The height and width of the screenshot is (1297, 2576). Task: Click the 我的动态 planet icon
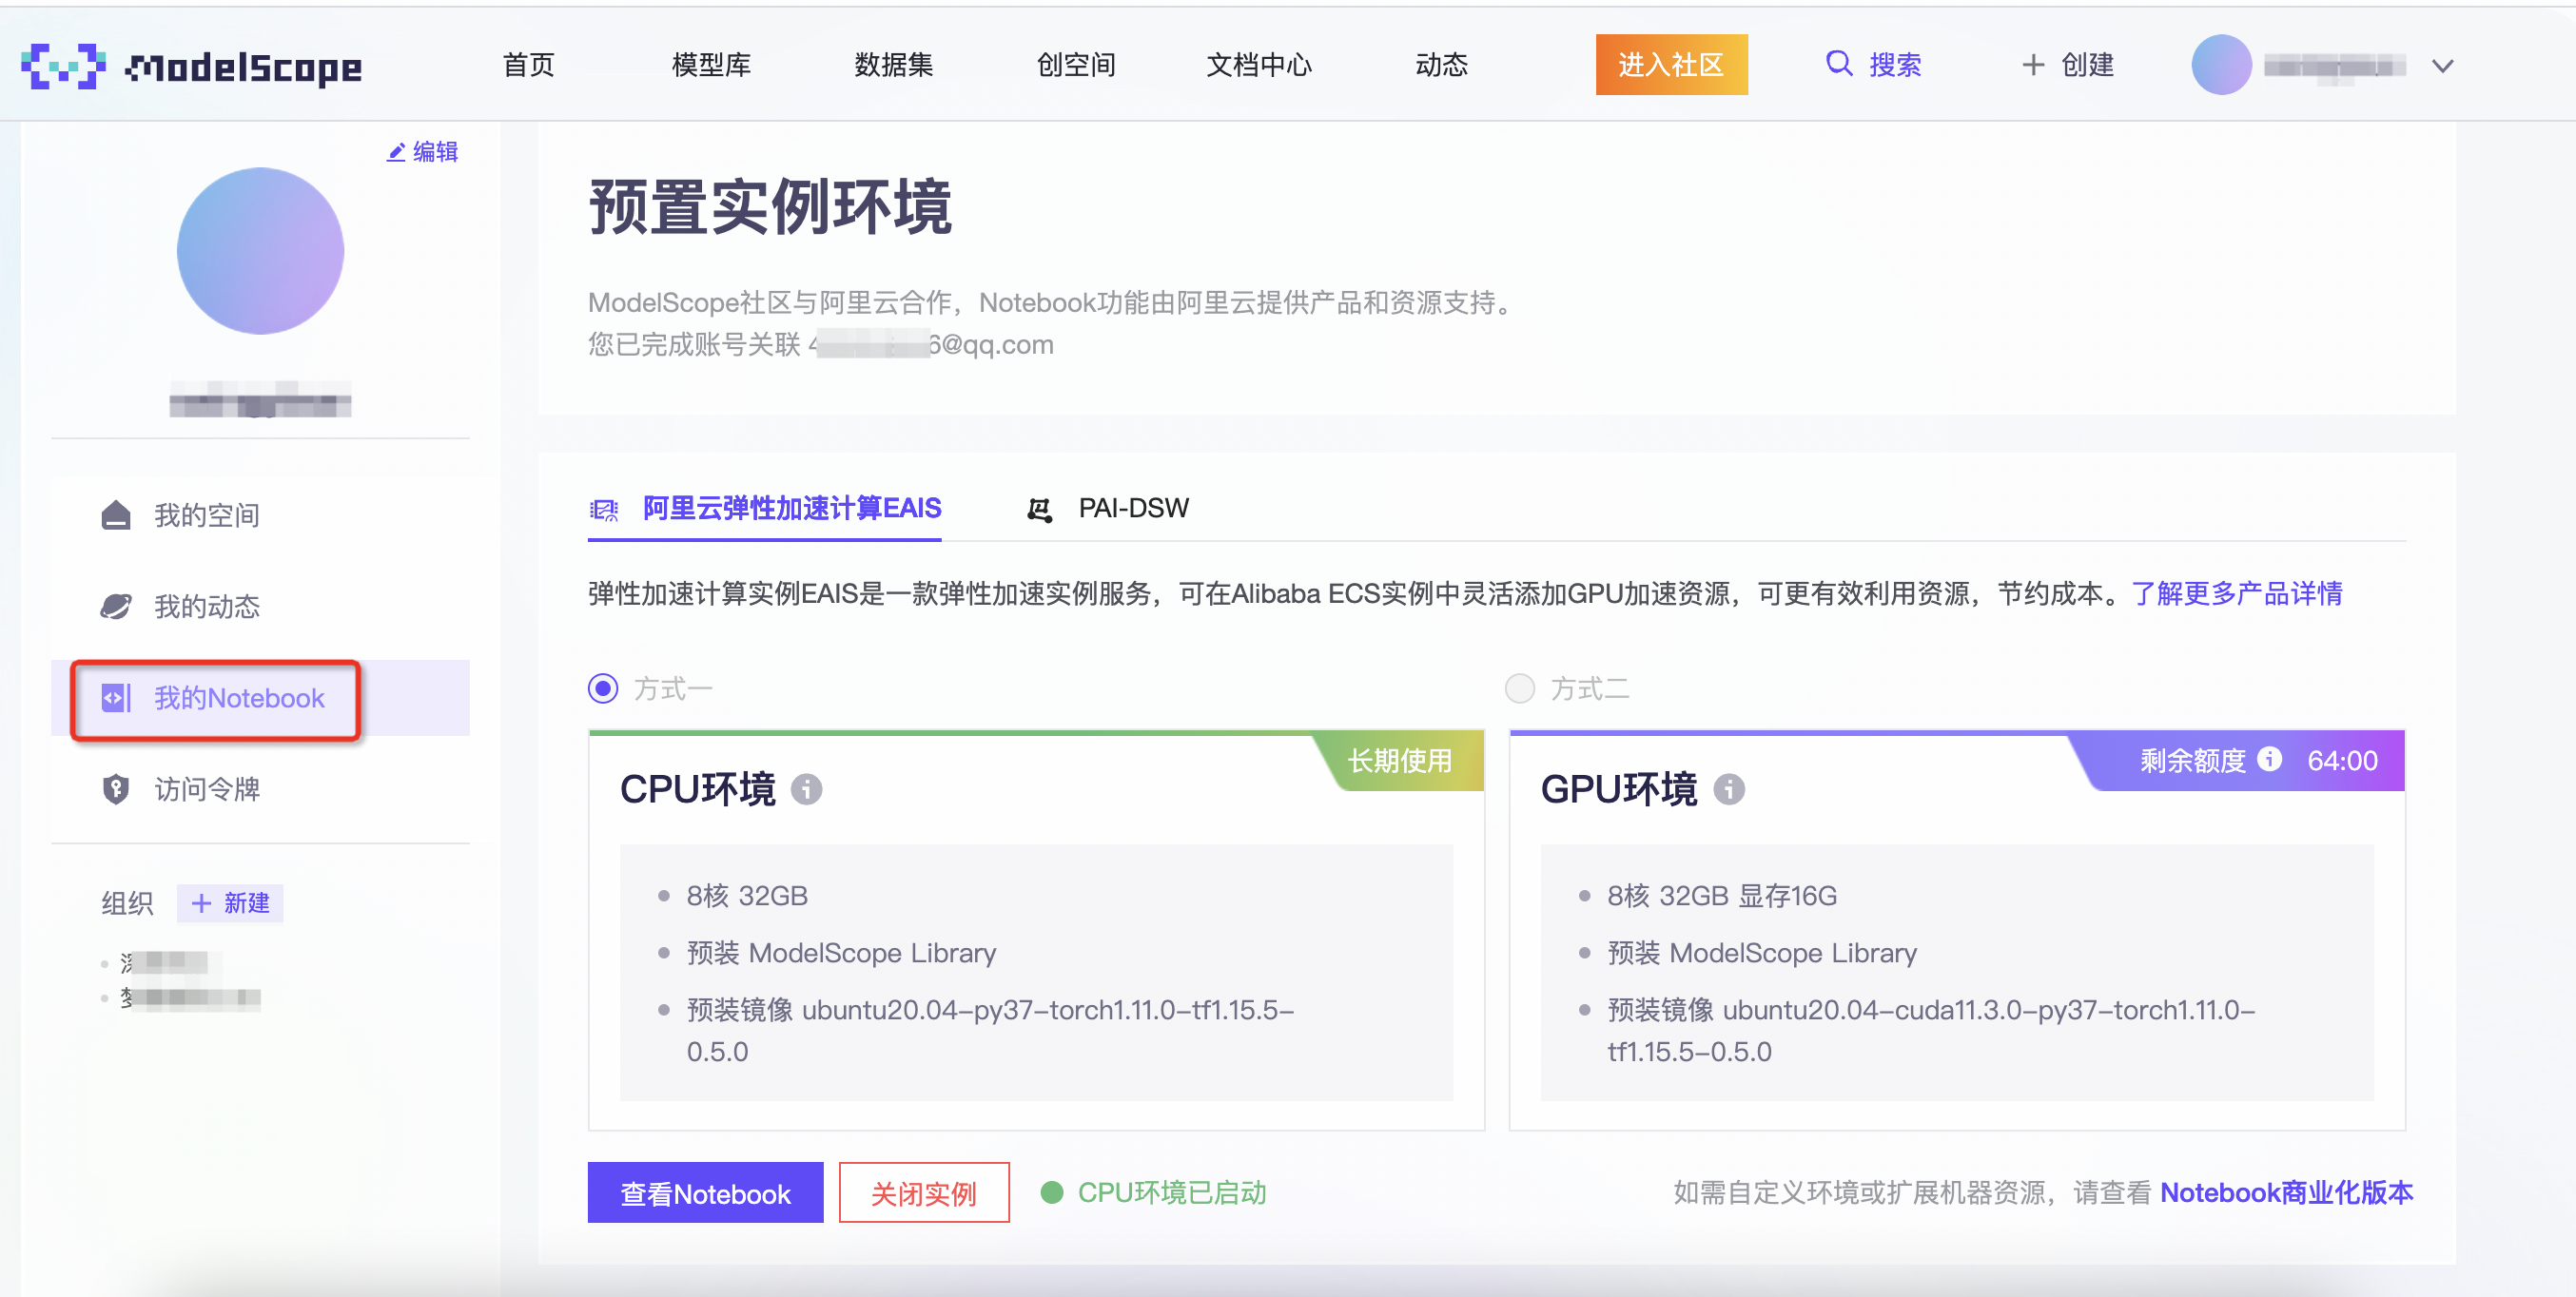click(x=116, y=607)
